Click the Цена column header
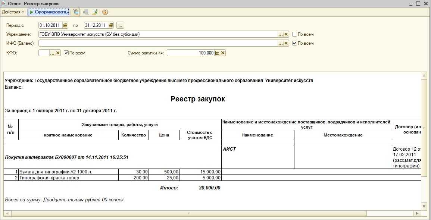431x220 pixels. pyautogui.click(x=164, y=135)
